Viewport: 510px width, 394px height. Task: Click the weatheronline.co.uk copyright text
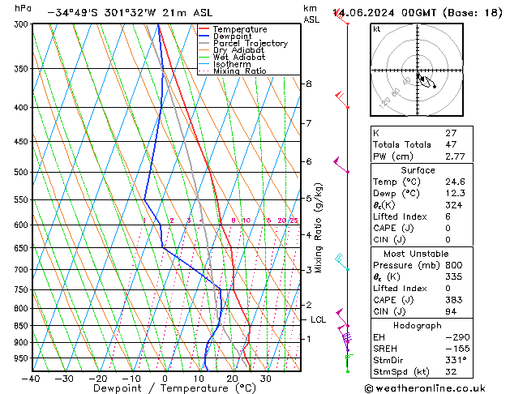click(425, 388)
